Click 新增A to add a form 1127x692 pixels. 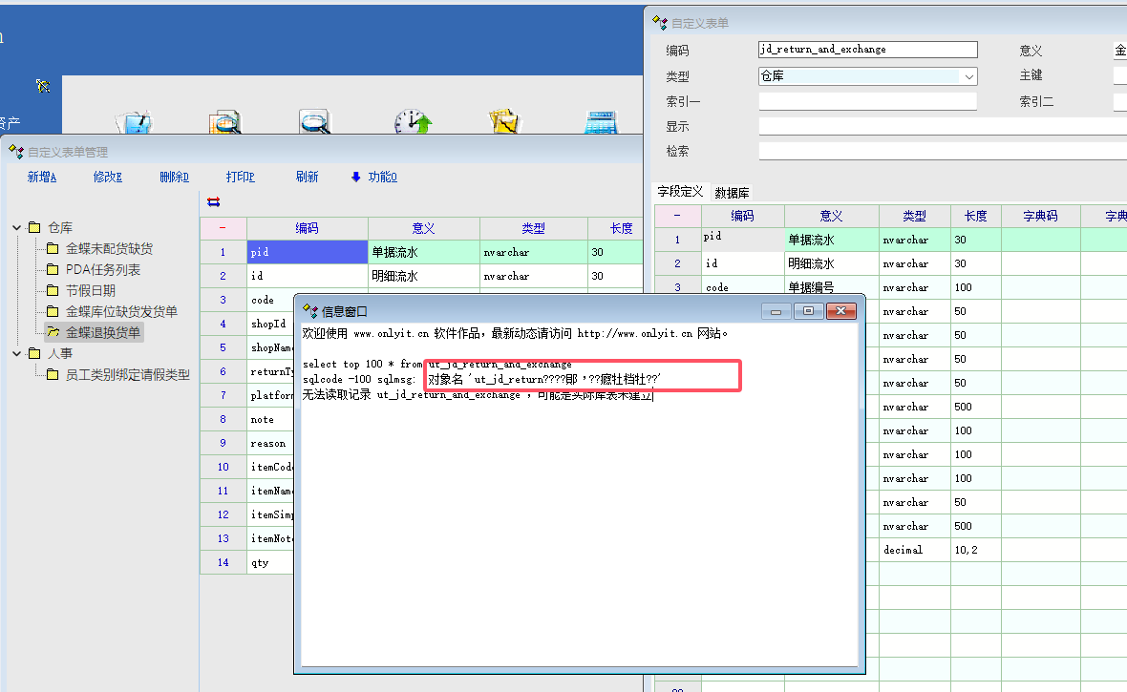[x=42, y=177]
